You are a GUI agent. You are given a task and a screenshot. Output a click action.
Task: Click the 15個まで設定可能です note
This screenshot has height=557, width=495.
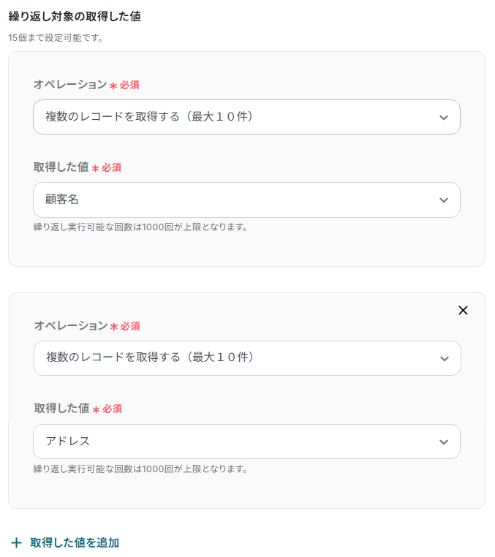(56, 37)
